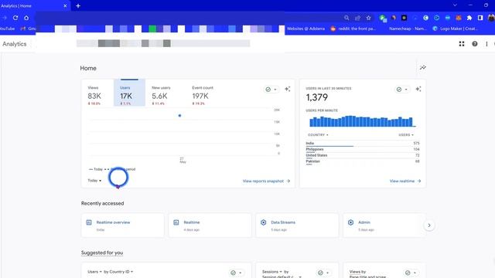
Task: Click the green extension icon in toolbar
Action: point(383,19)
